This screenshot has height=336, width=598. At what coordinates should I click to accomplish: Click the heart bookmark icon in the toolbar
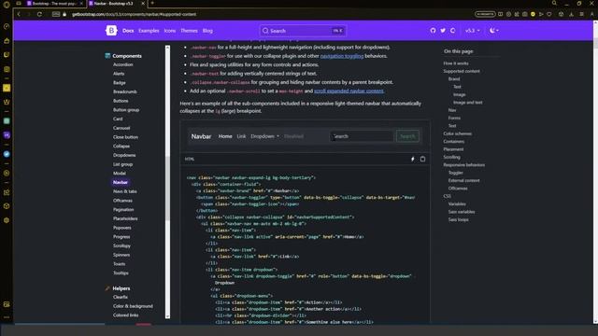click(549, 14)
